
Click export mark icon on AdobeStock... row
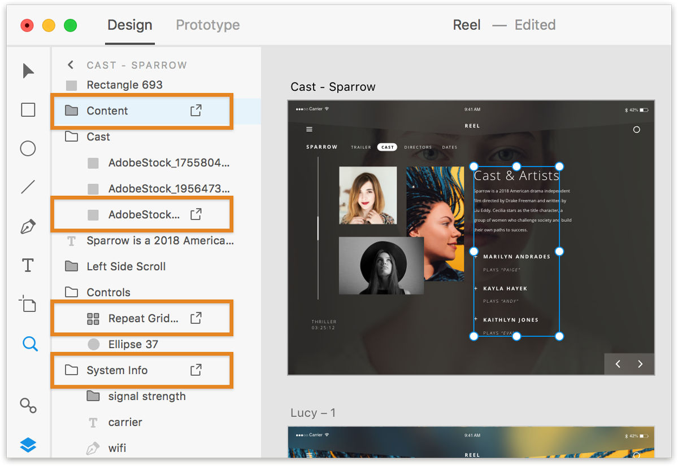pyautogui.click(x=195, y=214)
